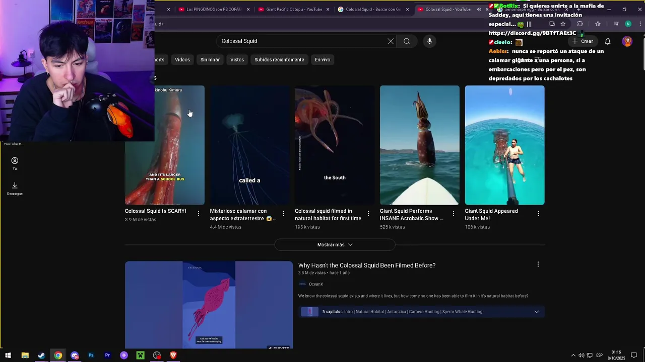This screenshot has width=645, height=362.
Task: Expand shorts with Mostrar más
Action: click(x=335, y=245)
